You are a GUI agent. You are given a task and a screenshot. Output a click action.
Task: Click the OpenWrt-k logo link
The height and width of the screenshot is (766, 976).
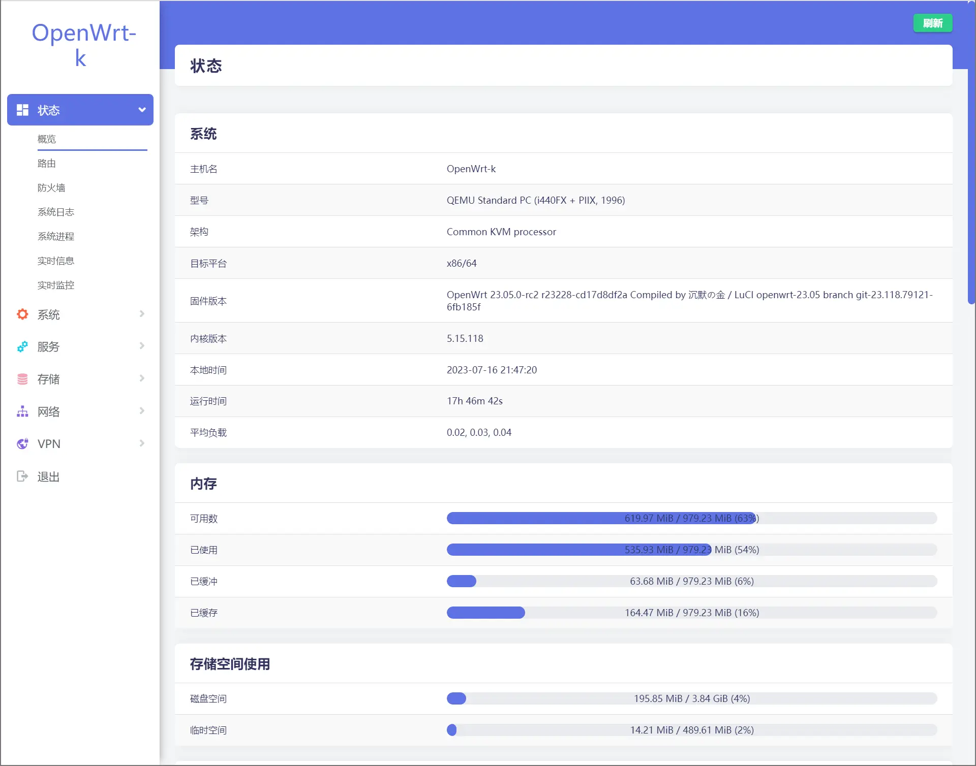point(83,45)
